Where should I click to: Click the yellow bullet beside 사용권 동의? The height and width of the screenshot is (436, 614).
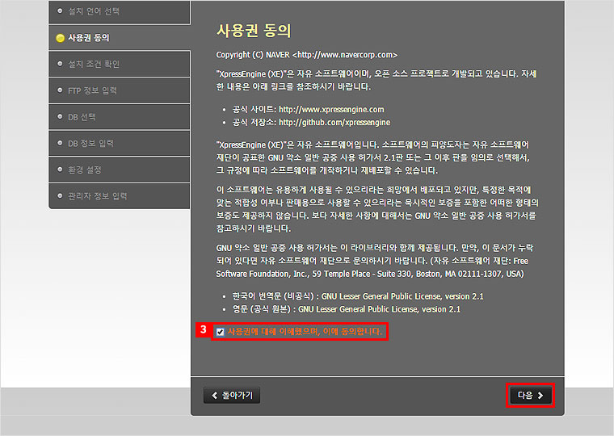click(60, 38)
